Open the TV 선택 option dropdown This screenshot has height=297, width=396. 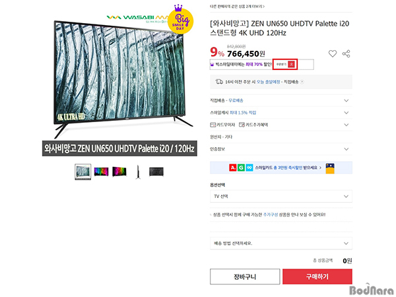coord(281,196)
